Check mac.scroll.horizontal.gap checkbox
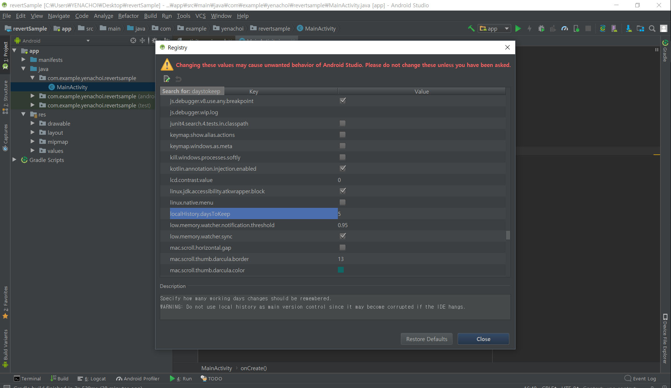The width and height of the screenshot is (671, 388). pos(343,248)
